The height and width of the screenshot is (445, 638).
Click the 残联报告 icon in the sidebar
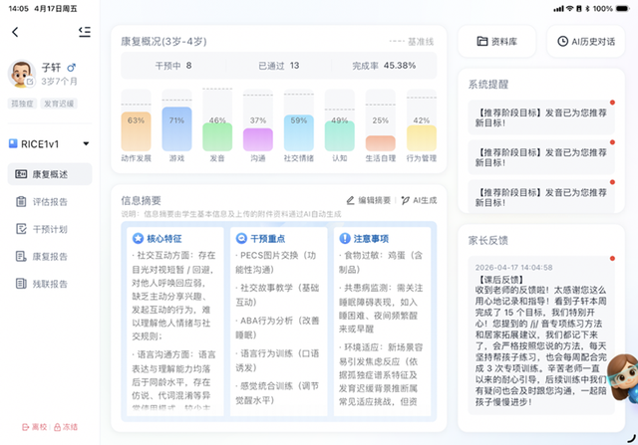coord(23,283)
